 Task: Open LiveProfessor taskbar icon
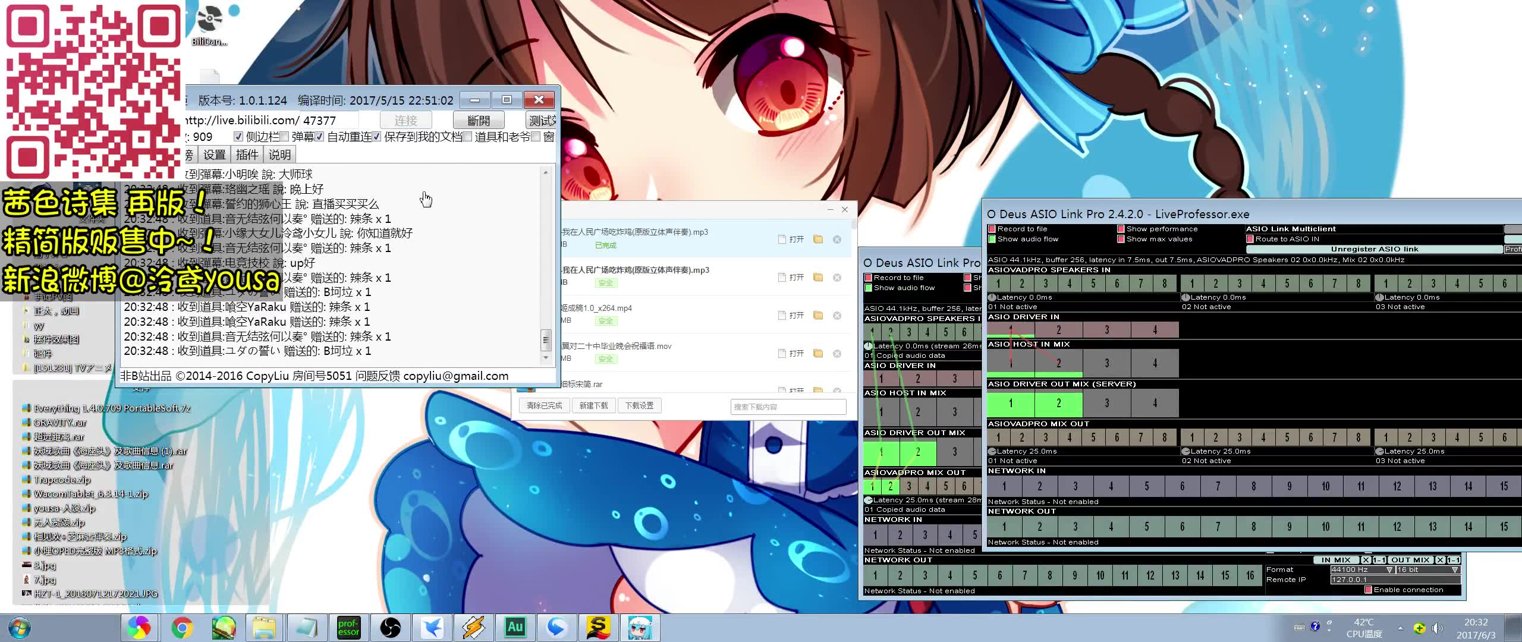[x=348, y=628]
